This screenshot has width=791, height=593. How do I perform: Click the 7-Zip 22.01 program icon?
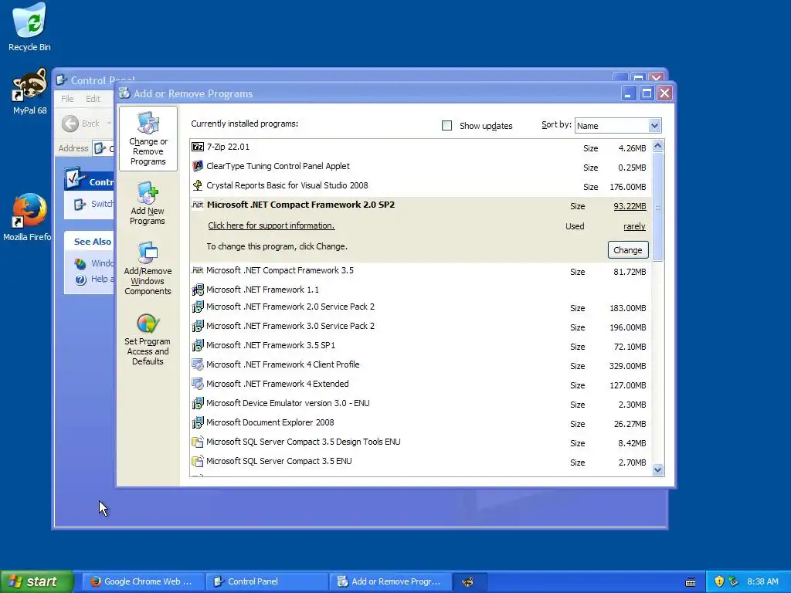click(x=198, y=147)
